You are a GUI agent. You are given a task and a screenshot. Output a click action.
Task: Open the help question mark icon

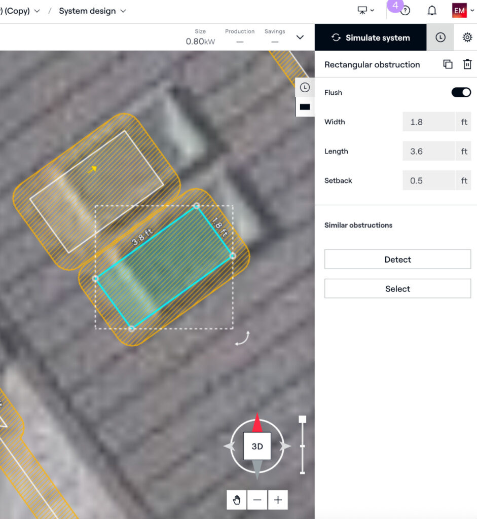[405, 11]
